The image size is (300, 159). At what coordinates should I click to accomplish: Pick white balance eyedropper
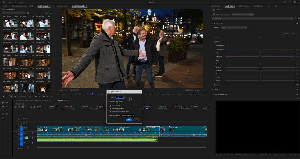(228, 46)
